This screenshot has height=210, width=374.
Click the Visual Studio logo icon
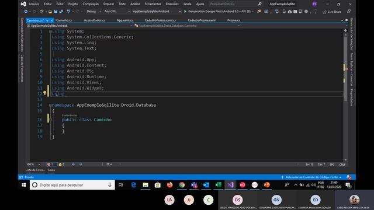click(23, 4)
